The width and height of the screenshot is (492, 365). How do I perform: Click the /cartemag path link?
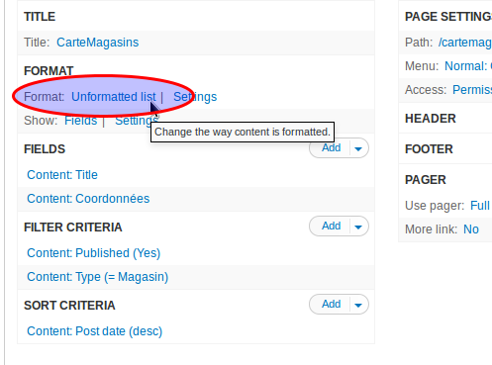tap(465, 43)
